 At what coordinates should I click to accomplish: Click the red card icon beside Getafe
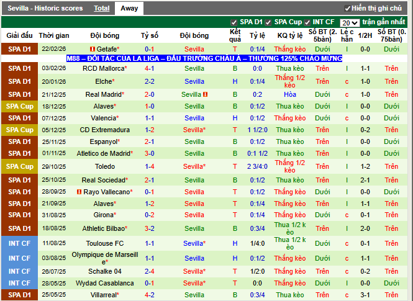92,49
